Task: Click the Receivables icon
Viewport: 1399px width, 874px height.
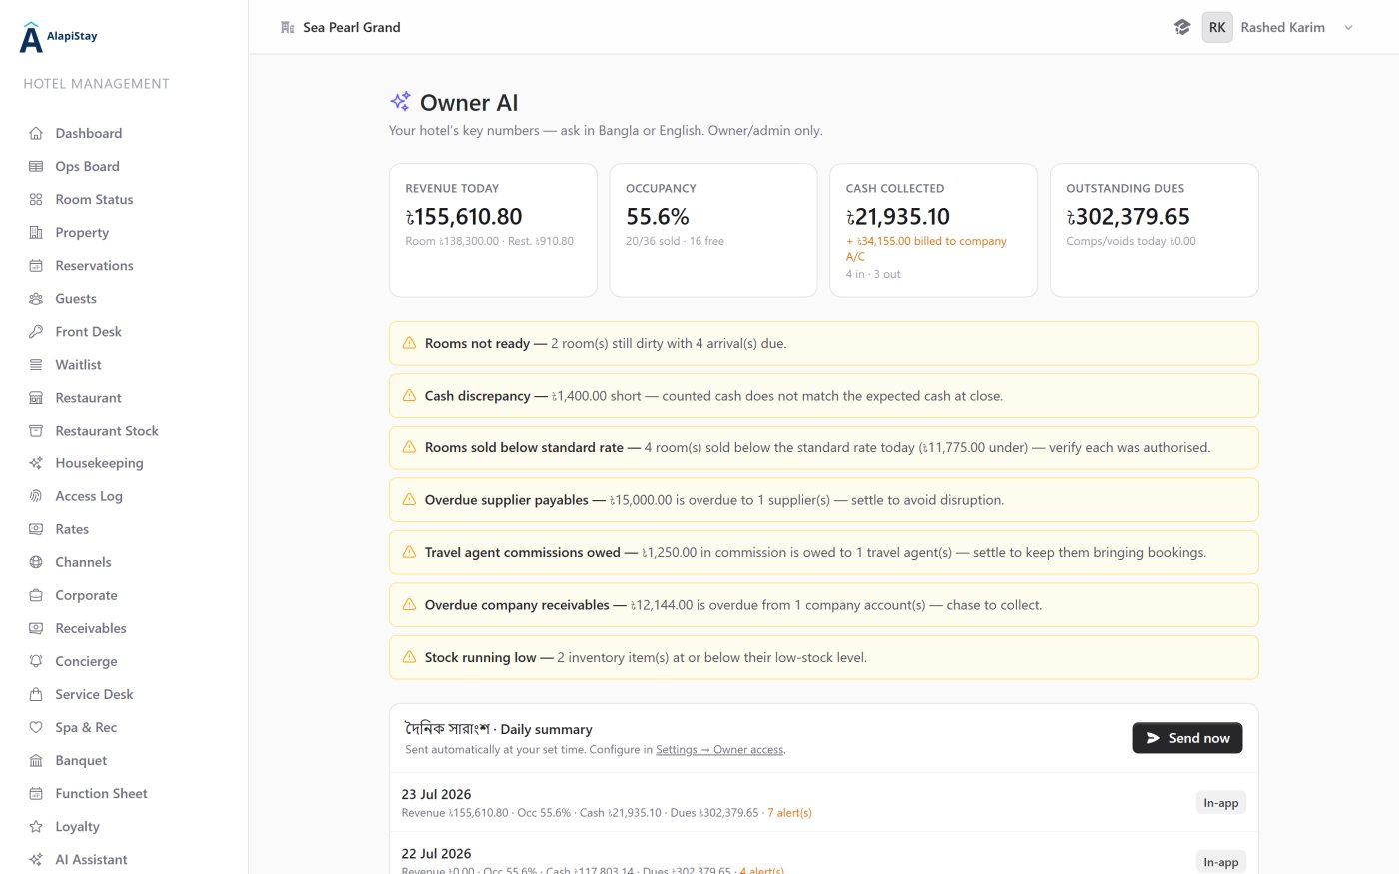Action: pyautogui.click(x=36, y=627)
